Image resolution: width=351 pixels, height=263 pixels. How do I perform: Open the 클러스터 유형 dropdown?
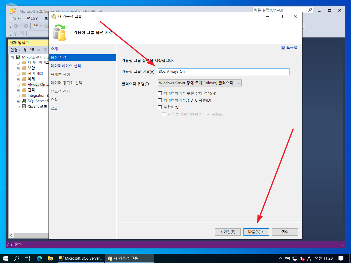200,83
